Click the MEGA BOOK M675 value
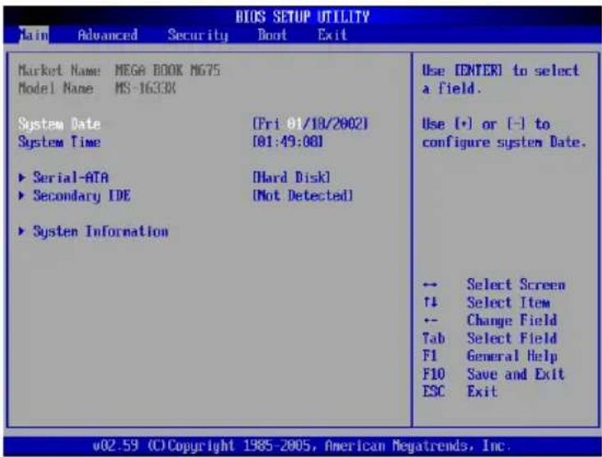The width and height of the screenshot is (602, 457). 168,71
